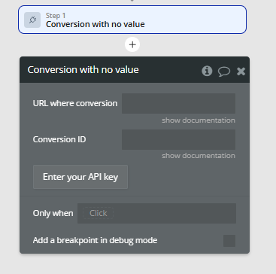Viewport: 276px width, 274px height.
Task: Open the comment bubble icon in the panel header
Action: pyautogui.click(x=224, y=72)
